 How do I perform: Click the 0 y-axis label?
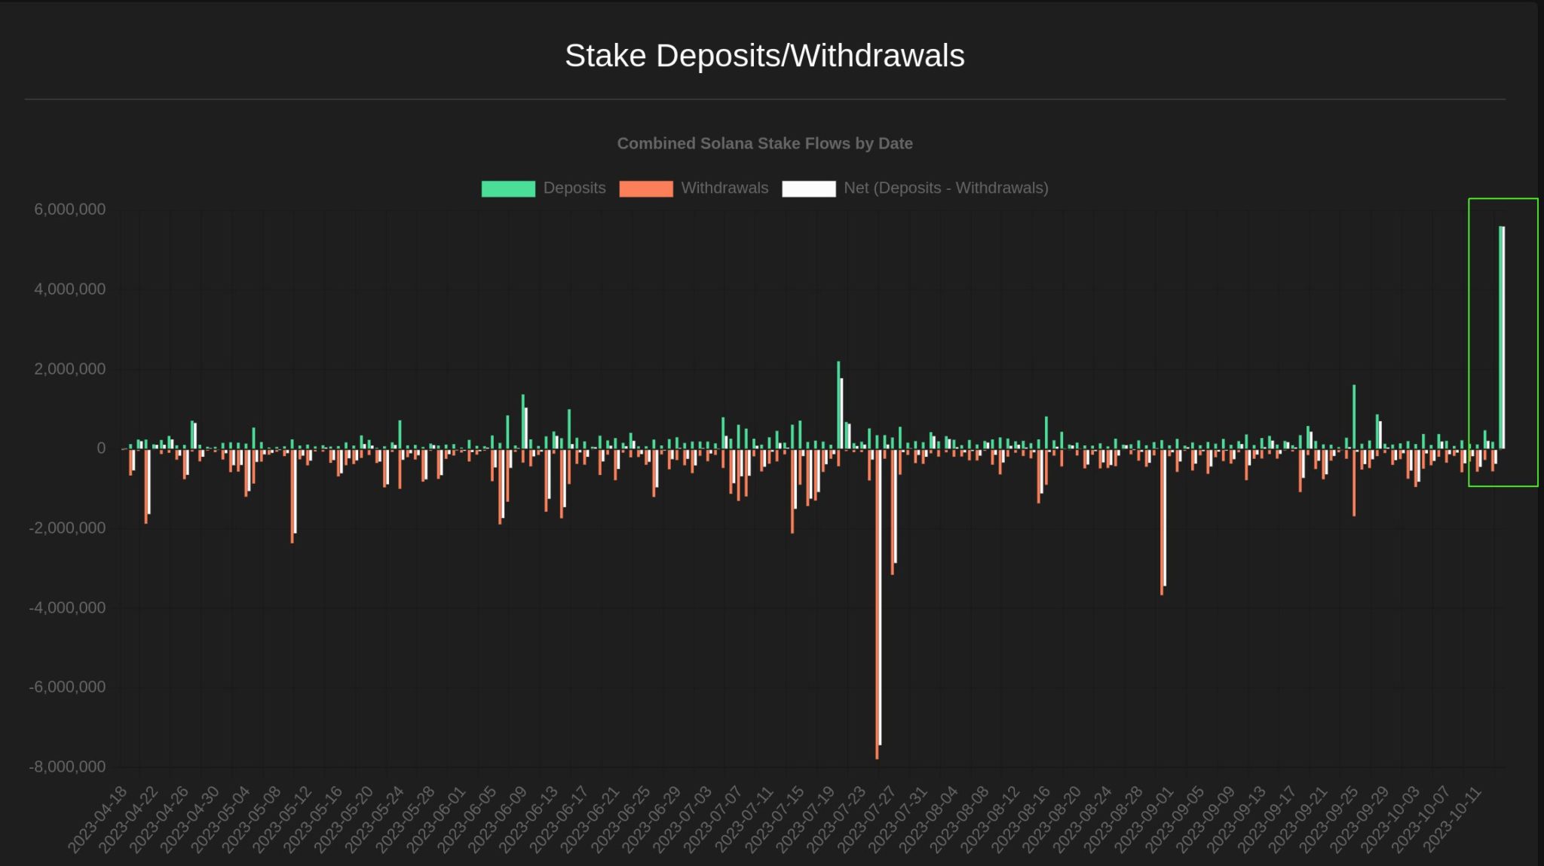pyautogui.click(x=101, y=448)
